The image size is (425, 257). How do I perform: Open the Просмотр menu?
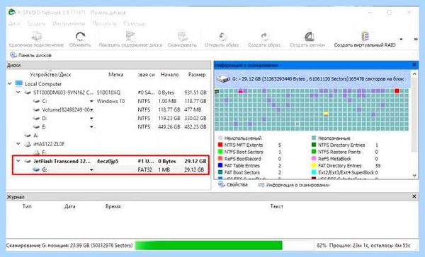point(104,24)
